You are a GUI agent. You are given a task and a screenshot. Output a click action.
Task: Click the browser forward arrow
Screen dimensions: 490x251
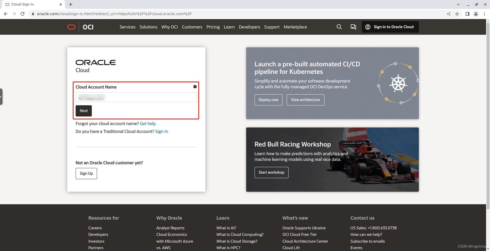pyautogui.click(x=14, y=14)
